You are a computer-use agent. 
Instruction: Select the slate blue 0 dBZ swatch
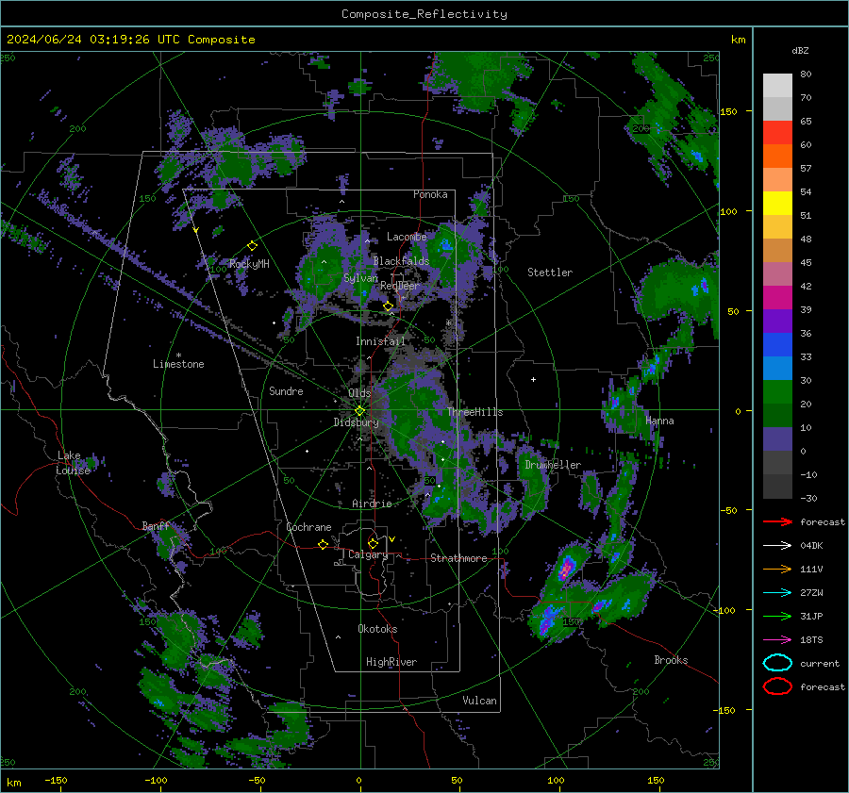[777, 439]
